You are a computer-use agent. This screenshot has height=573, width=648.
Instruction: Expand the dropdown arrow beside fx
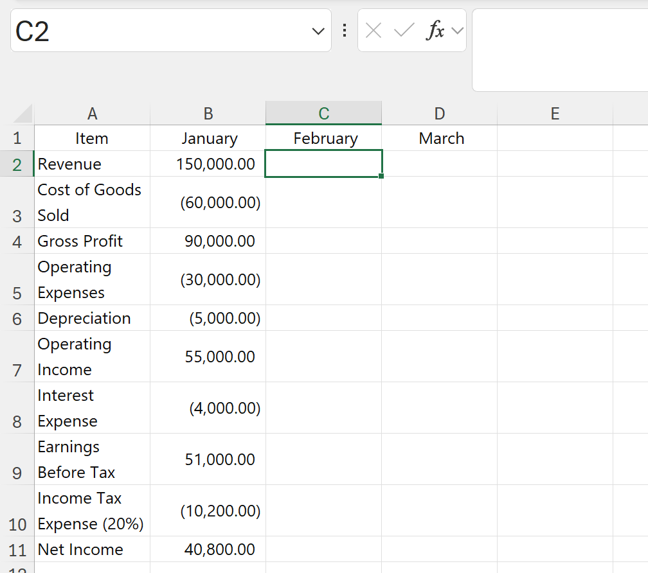click(457, 30)
